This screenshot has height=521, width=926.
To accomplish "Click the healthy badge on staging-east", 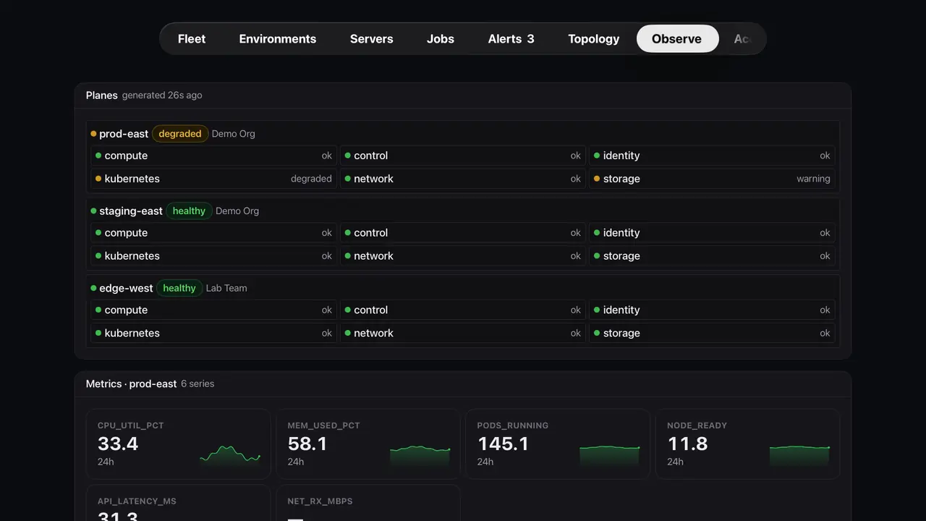I will coord(189,211).
